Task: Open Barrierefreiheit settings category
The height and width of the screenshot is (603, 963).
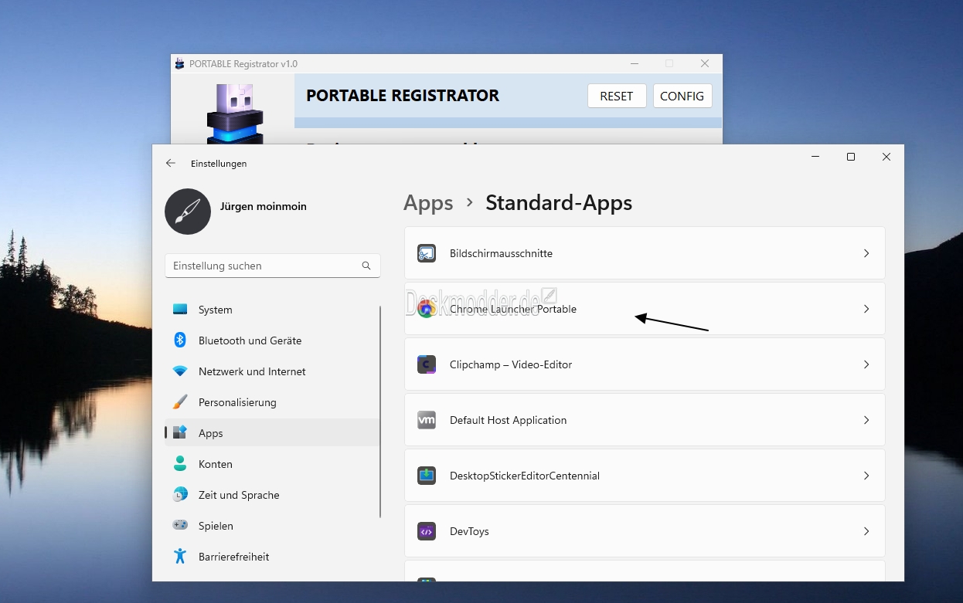Action: [272, 557]
